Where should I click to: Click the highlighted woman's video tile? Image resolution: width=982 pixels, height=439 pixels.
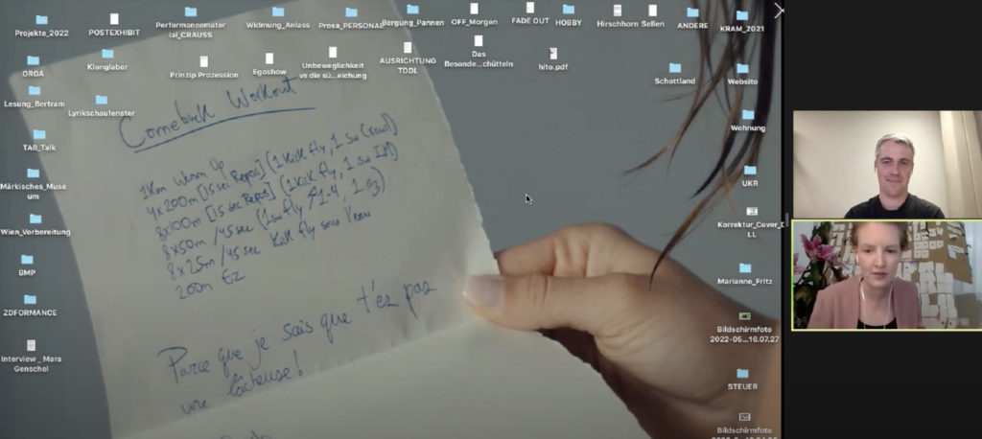click(887, 275)
